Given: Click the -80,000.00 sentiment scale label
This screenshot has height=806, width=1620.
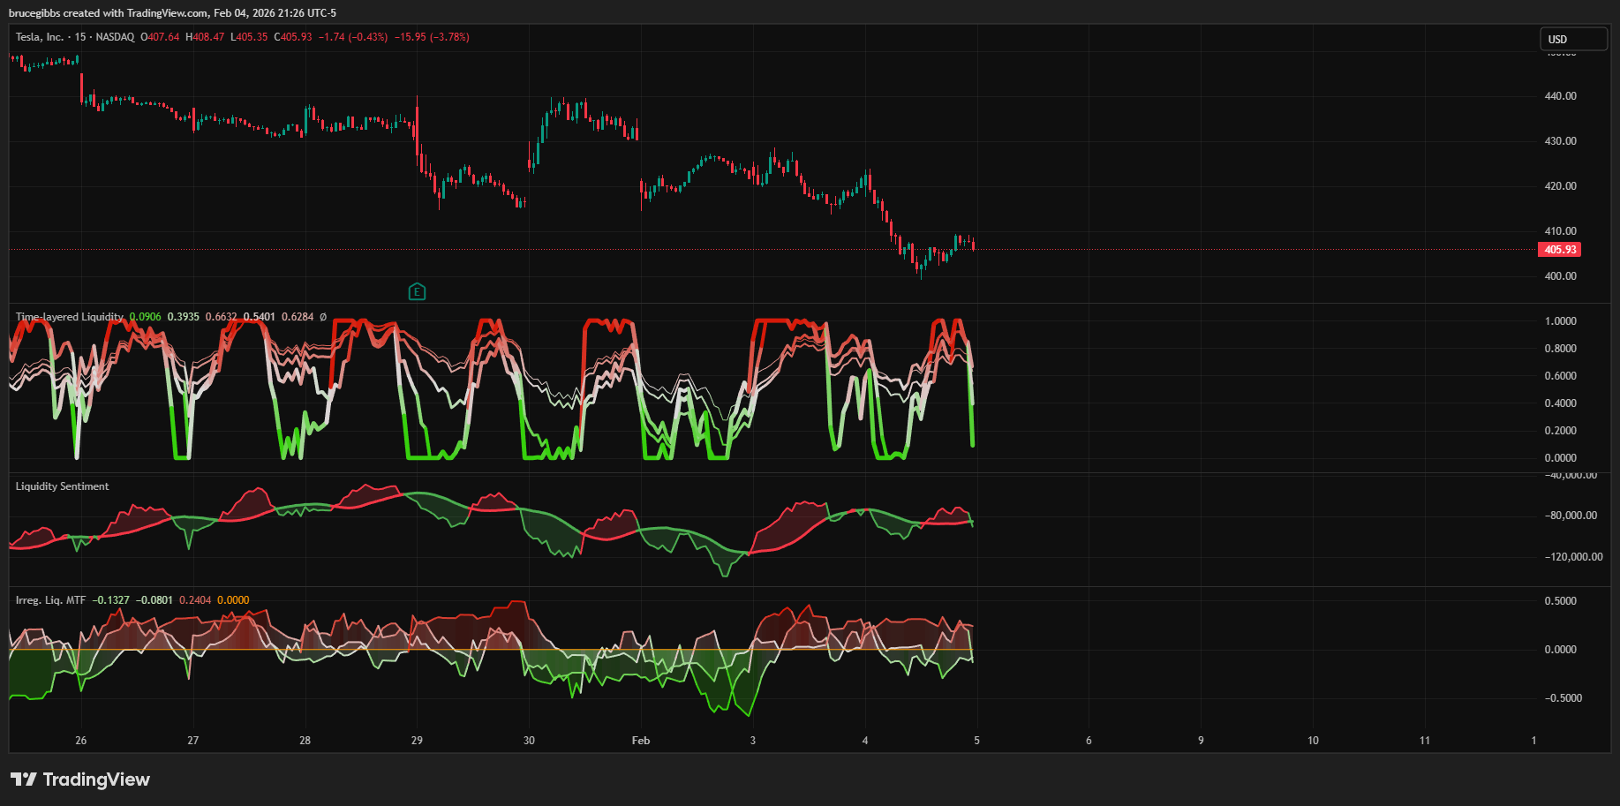Looking at the screenshot, I should pyautogui.click(x=1571, y=516).
